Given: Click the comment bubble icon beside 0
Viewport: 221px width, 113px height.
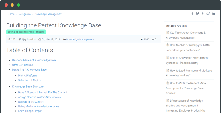Looking at the screenshot, I should (x=153, y=39).
